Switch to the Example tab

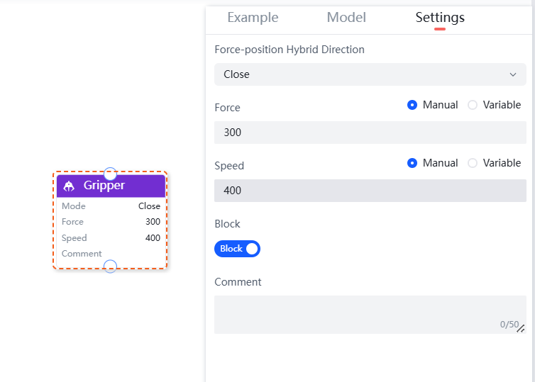253,18
